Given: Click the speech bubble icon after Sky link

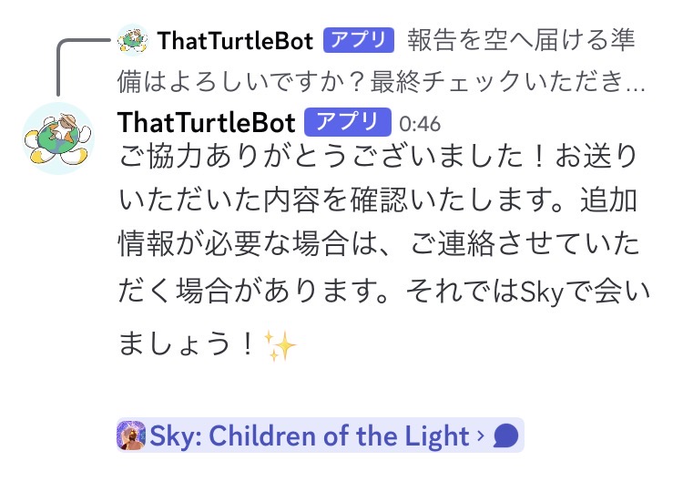Looking at the screenshot, I should click(505, 437).
